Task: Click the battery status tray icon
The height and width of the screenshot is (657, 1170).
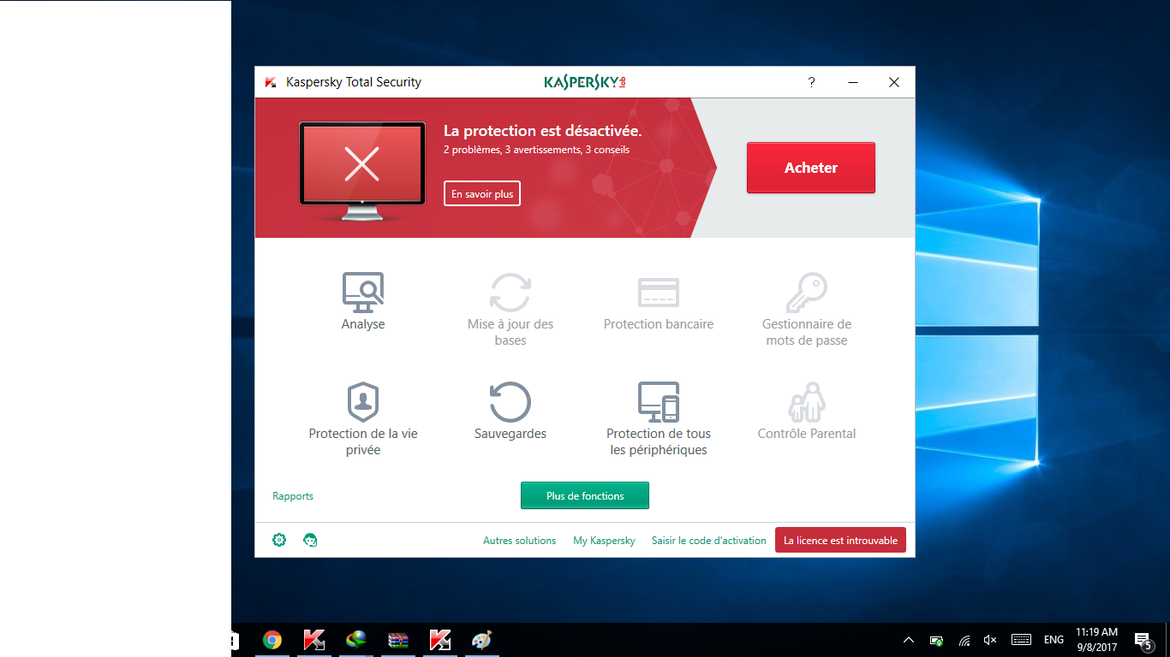Action: point(937,640)
